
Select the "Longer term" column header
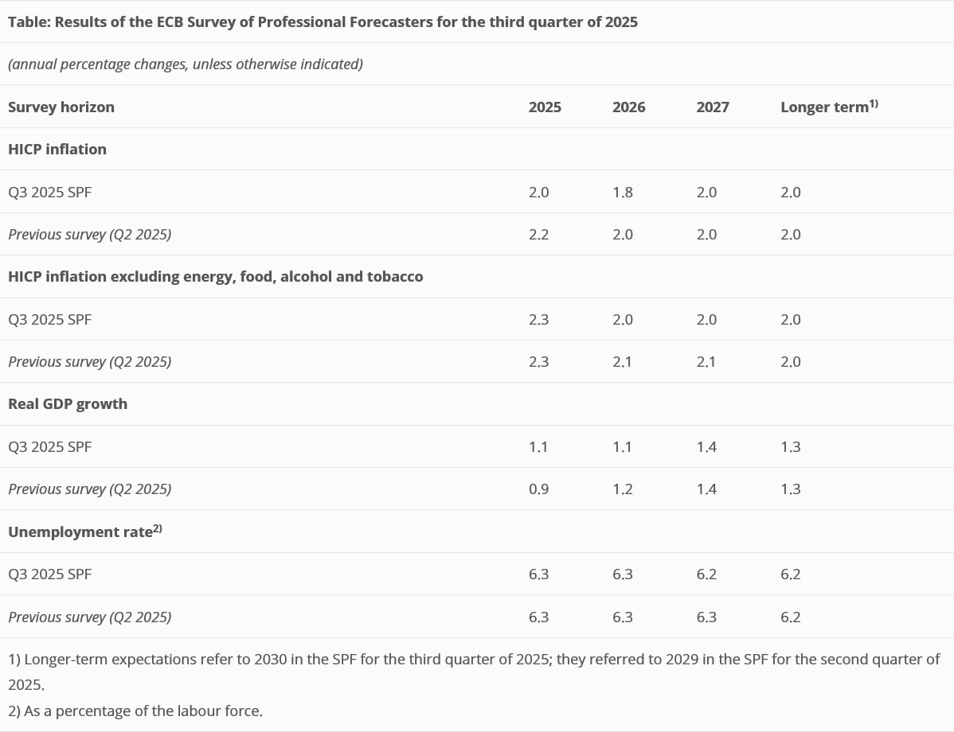tap(823, 107)
